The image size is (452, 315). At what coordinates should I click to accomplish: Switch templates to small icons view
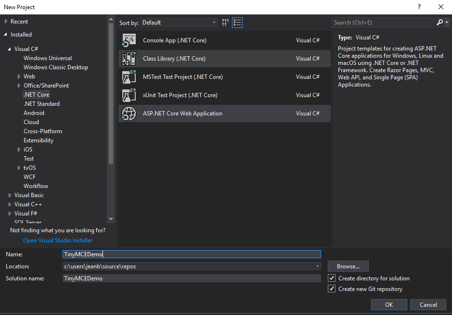click(225, 22)
